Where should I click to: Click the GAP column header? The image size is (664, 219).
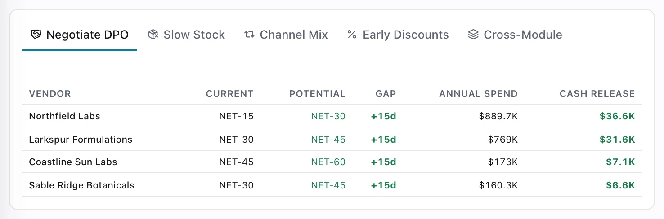(x=386, y=94)
